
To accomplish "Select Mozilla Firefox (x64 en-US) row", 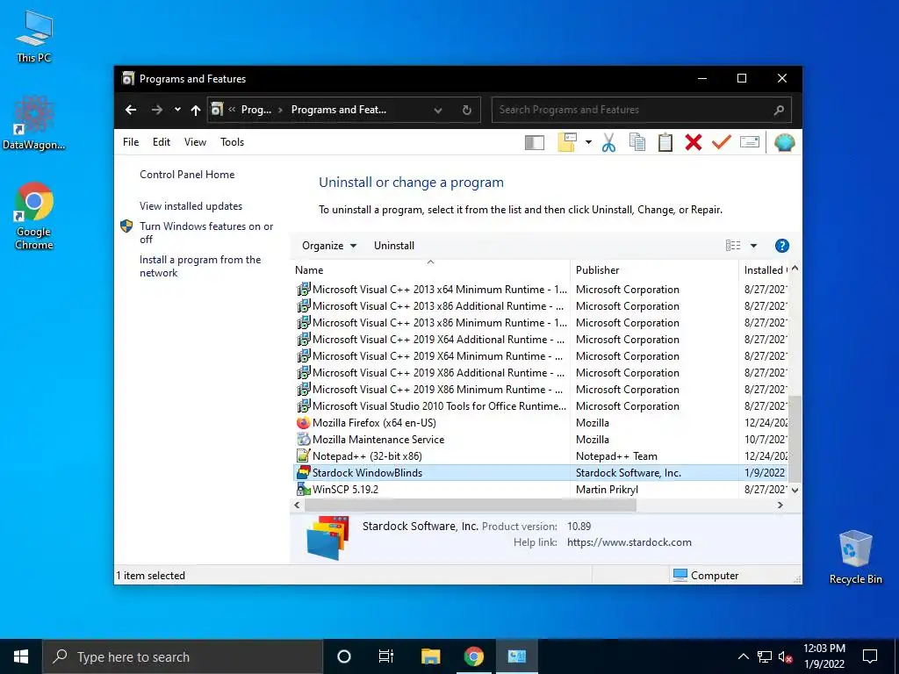I will point(541,423).
